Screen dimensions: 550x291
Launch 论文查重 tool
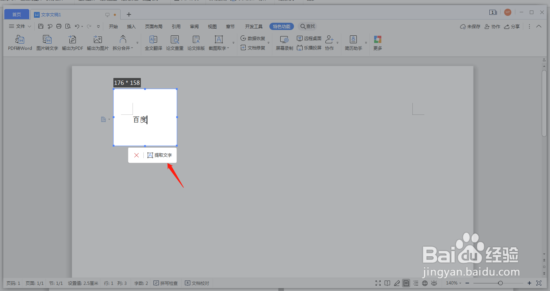pos(174,43)
